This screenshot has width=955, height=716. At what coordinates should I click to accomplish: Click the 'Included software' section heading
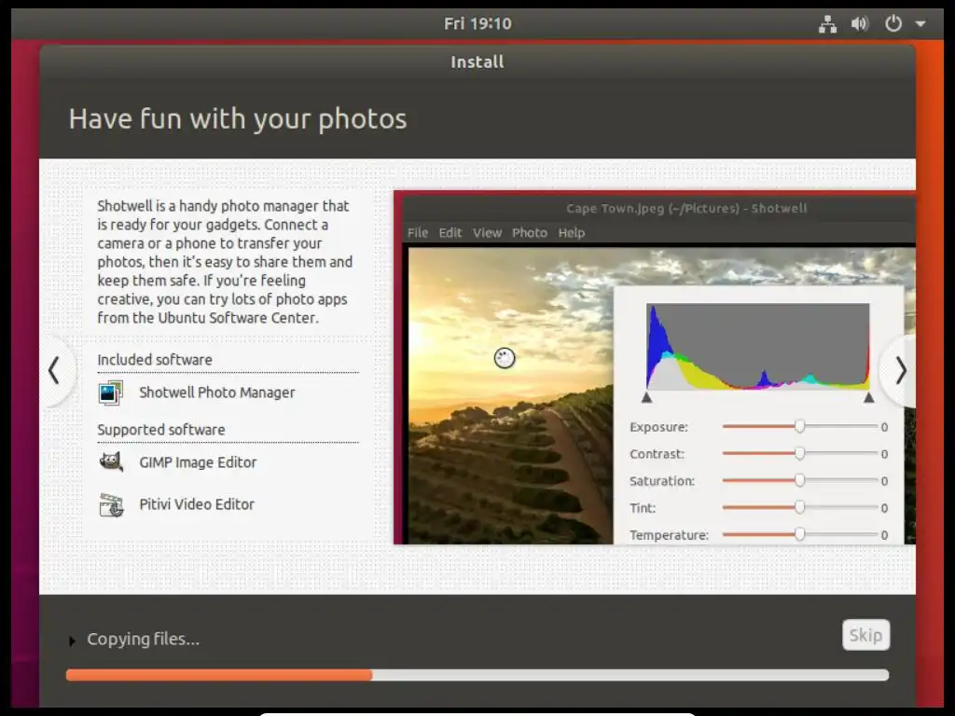[x=155, y=360]
